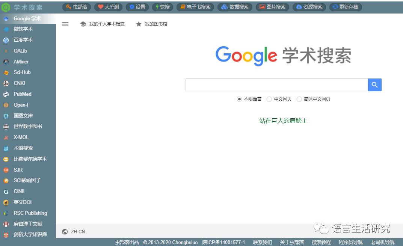Click the AMiner sidebar icon
The width and height of the screenshot is (403, 246).
click(6, 62)
